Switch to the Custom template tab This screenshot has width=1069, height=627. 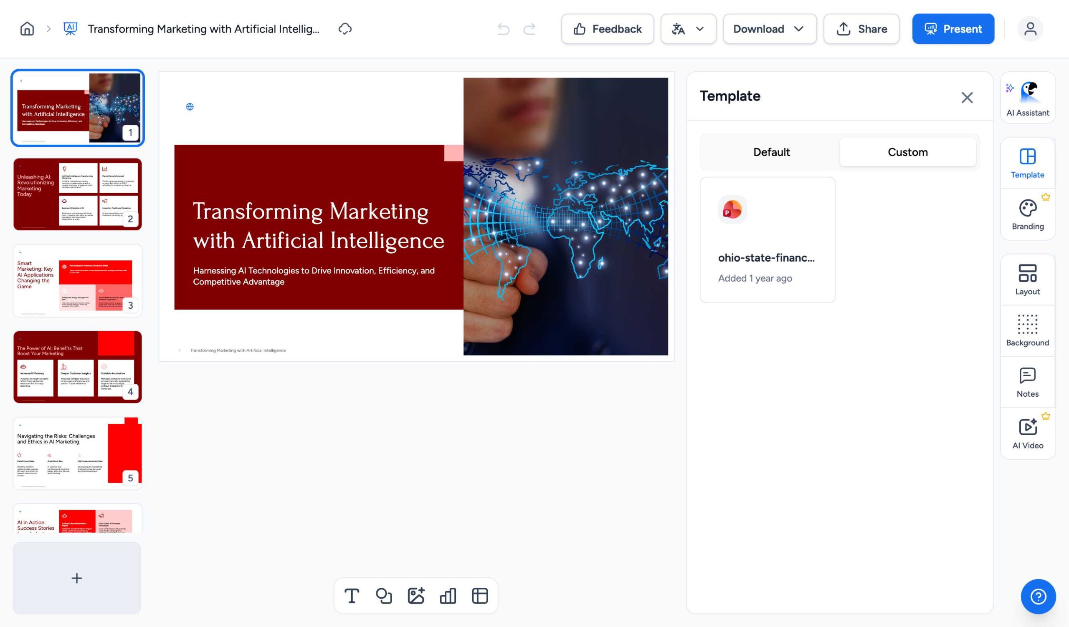(x=907, y=152)
